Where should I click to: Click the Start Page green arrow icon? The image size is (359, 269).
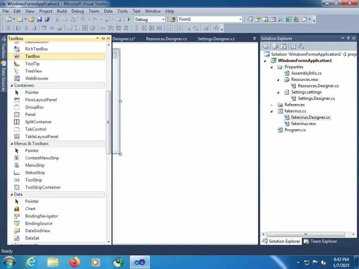pyautogui.click(x=289, y=20)
